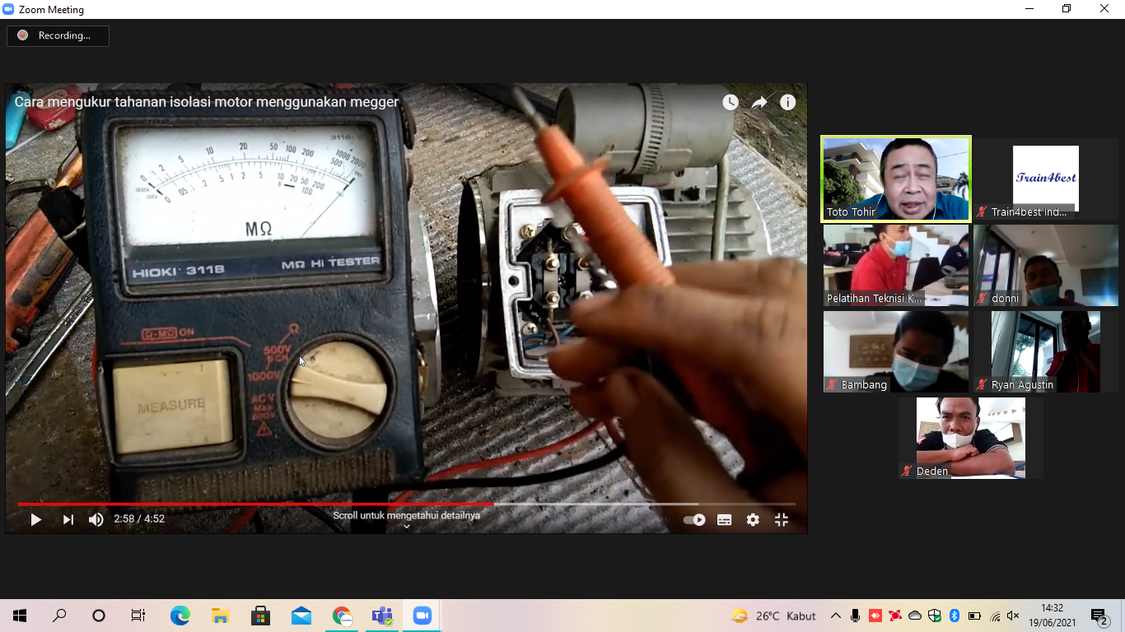Click the video title text link

(207, 102)
